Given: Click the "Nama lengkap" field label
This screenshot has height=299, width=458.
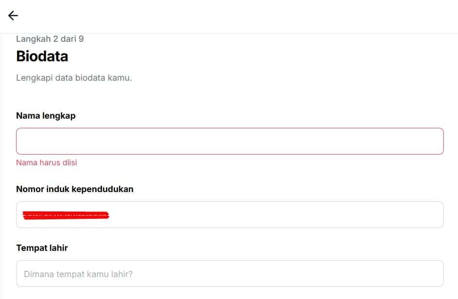Looking at the screenshot, I should [46, 116].
